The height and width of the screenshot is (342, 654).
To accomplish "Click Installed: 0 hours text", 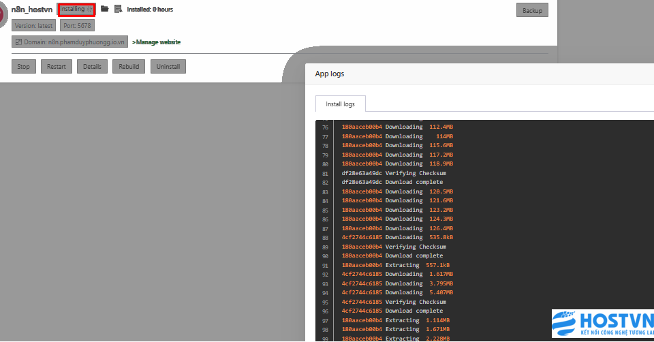I will [x=150, y=9].
